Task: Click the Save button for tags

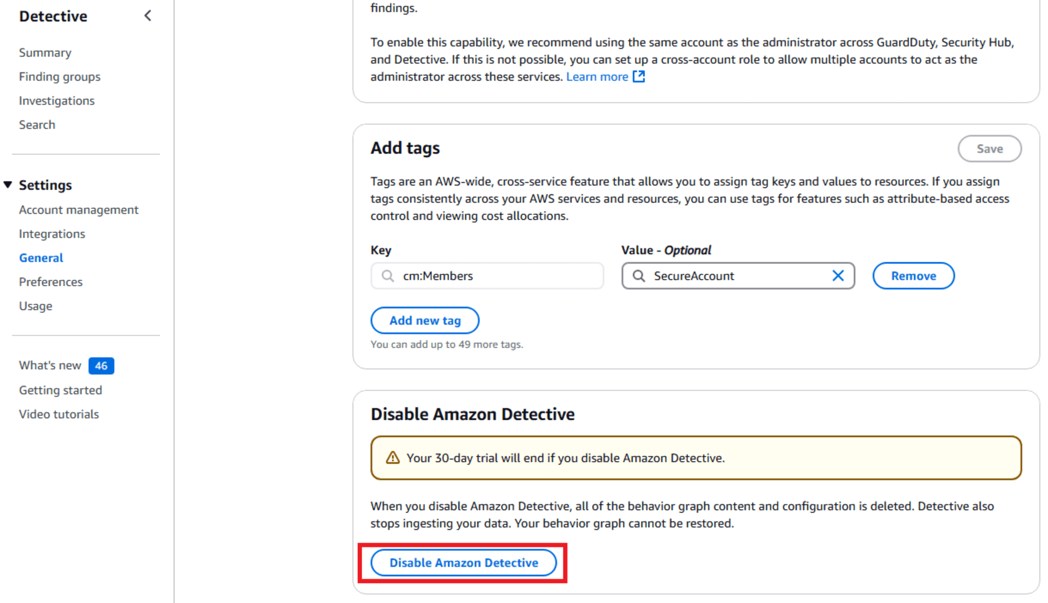Action: click(989, 148)
